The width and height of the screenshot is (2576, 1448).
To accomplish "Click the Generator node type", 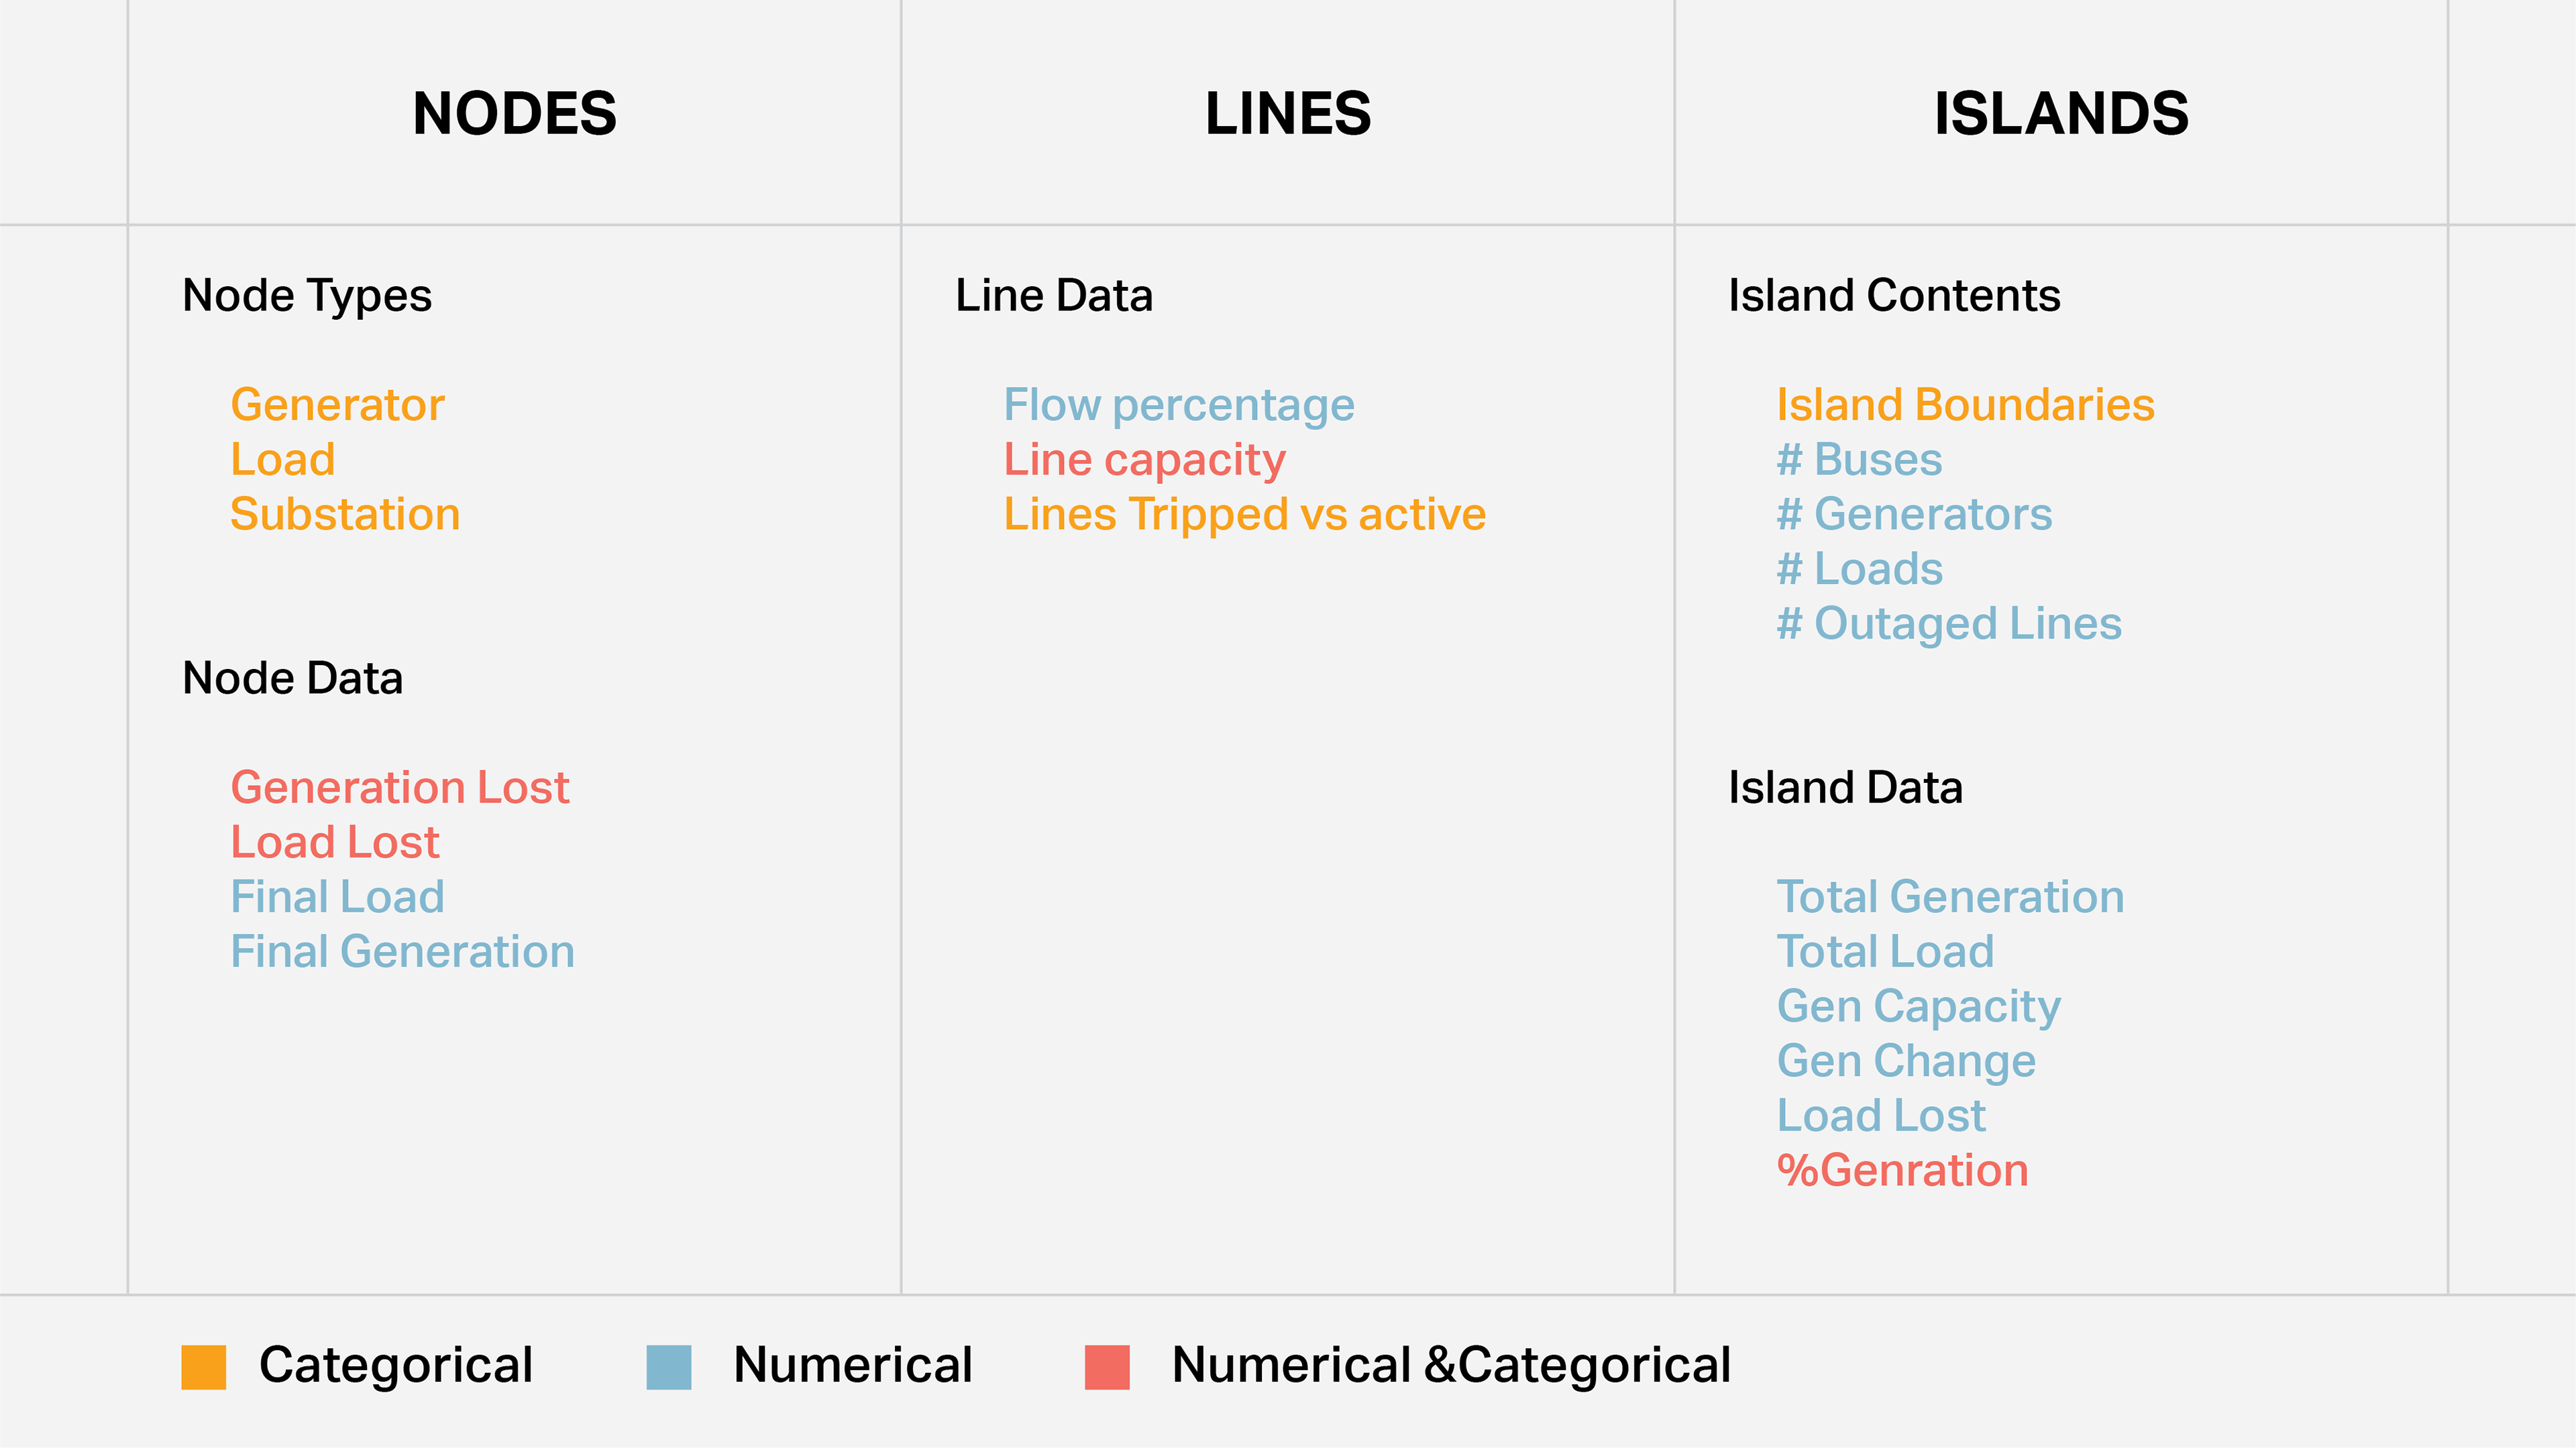I will pyautogui.click(x=337, y=406).
